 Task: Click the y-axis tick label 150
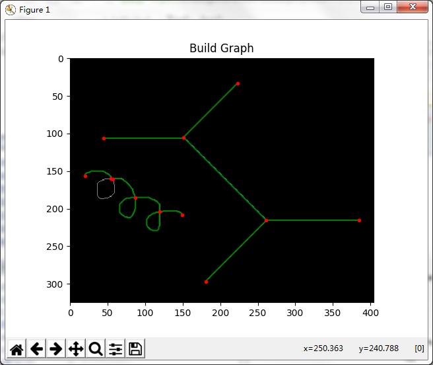pos(55,171)
